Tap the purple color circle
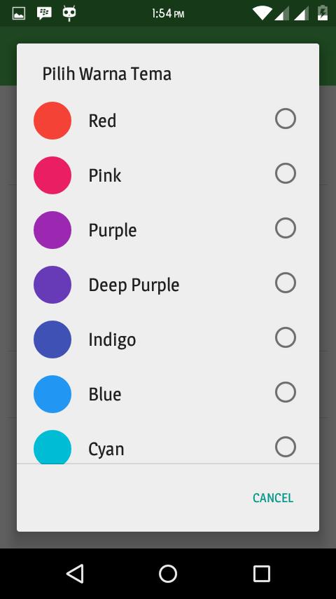Image resolution: width=336 pixels, height=599 pixels. [52, 230]
